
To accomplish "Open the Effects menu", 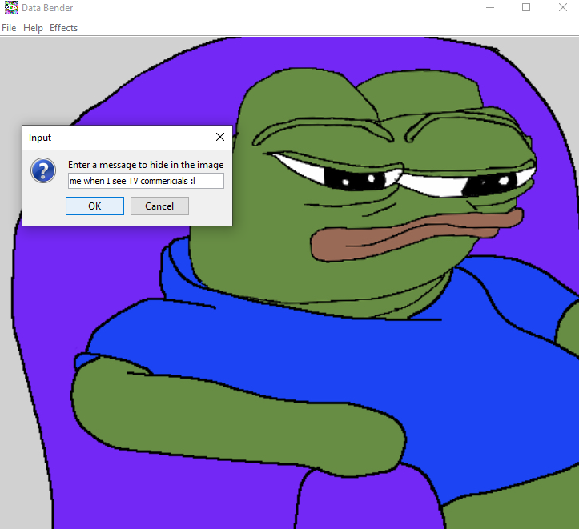I will [x=63, y=28].
